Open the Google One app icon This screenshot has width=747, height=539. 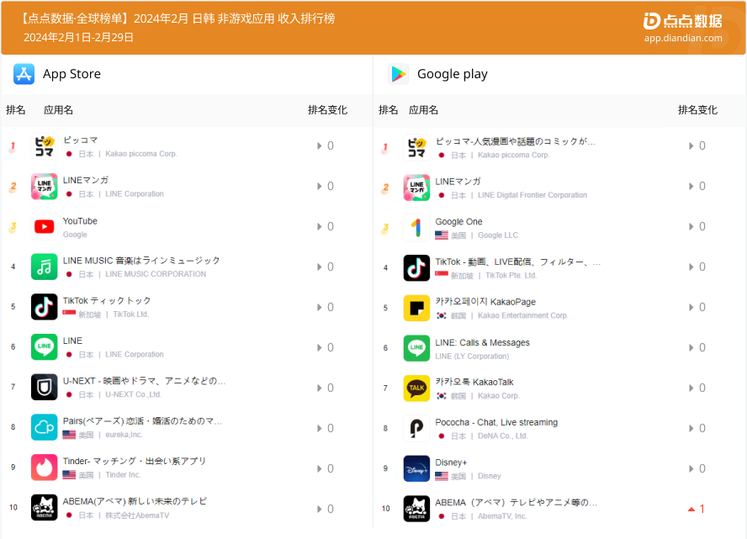coord(417,228)
